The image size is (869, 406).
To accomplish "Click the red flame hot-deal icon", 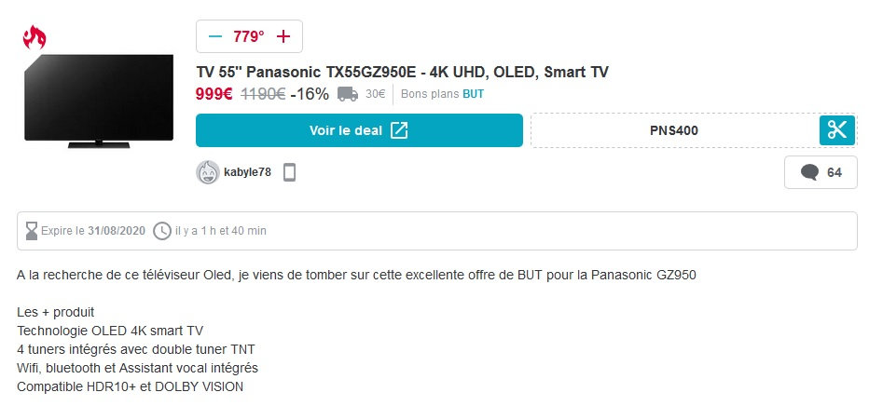I will (34, 38).
